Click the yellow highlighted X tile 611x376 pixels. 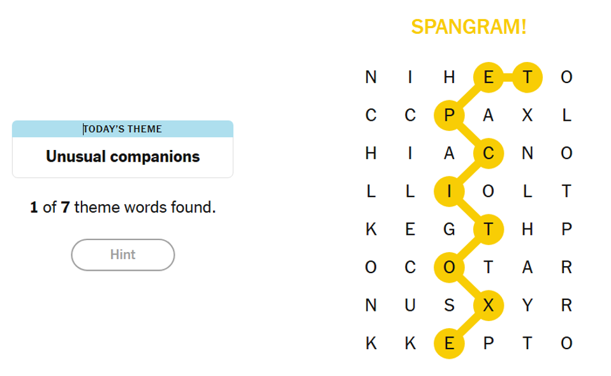tap(489, 306)
